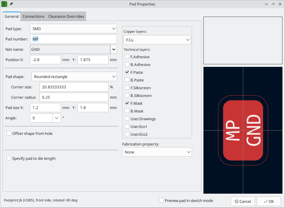The image size is (285, 208).
Task: Click the Corner radius input field
Action: tap(74, 97)
